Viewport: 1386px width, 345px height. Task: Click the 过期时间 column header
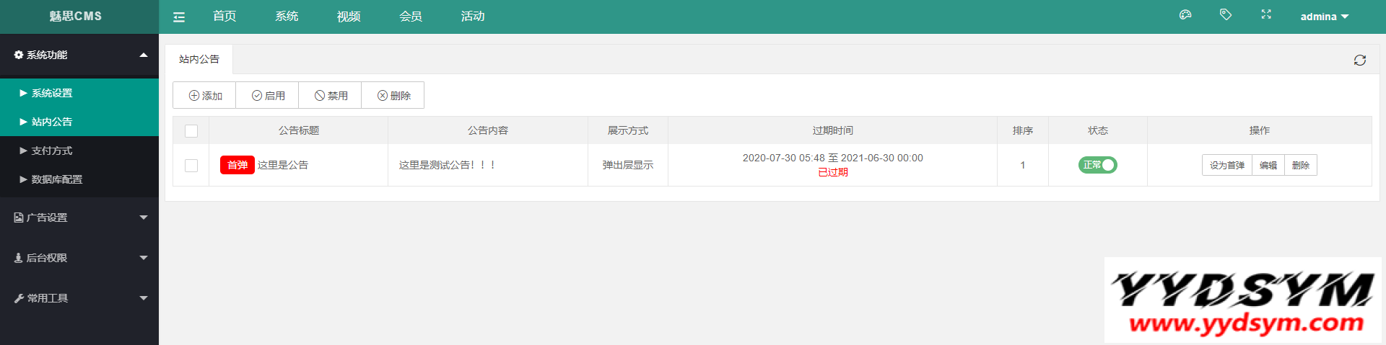click(x=833, y=130)
